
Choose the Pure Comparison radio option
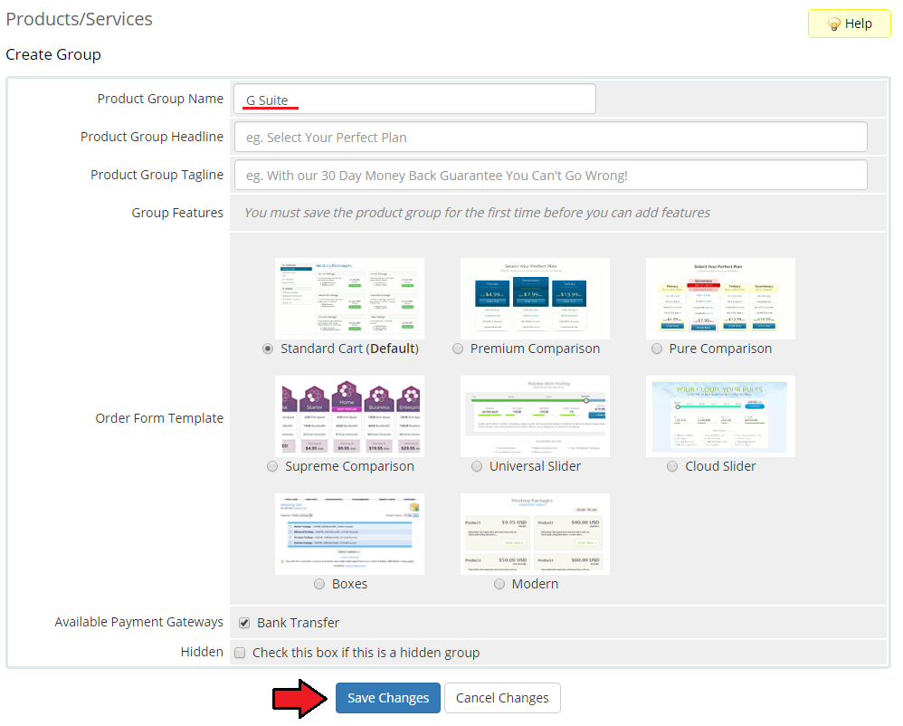pos(657,349)
